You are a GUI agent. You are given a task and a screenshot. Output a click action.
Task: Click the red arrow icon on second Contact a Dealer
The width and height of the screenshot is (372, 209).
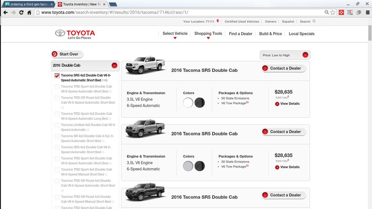point(265,132)
